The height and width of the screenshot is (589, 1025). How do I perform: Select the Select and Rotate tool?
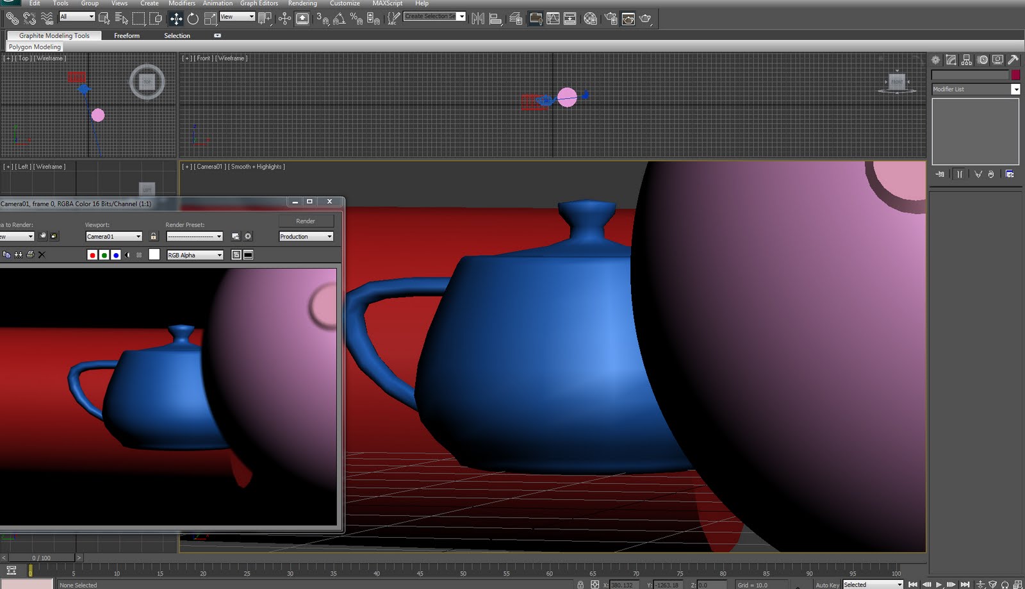tap(192, 18)
